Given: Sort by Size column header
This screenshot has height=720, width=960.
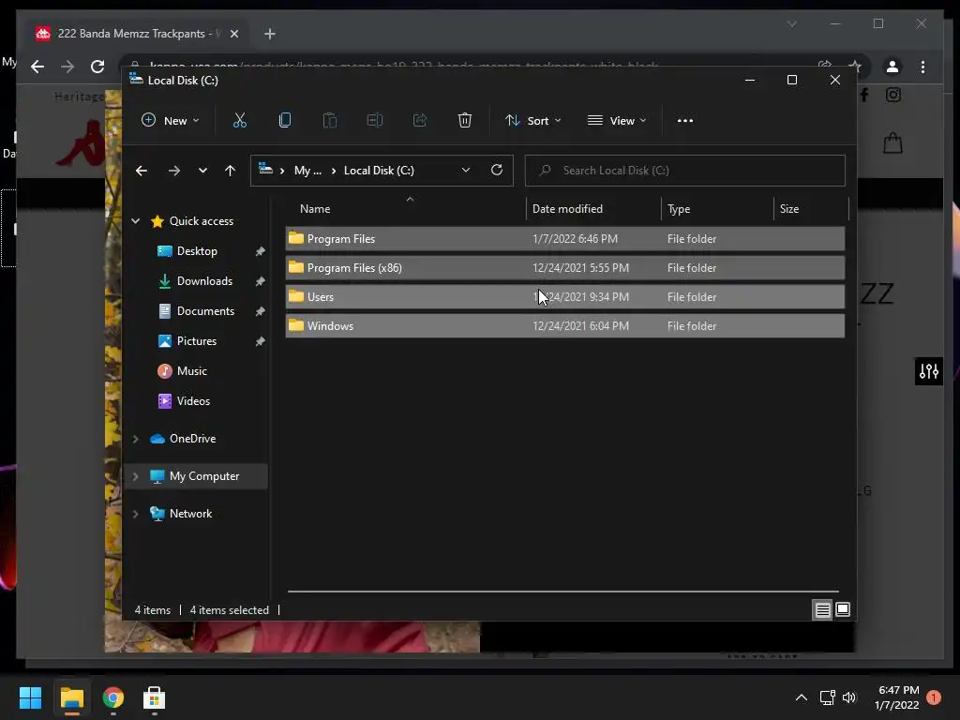Looking at the screenshot, I should pyautogui.click(x=811, y=209).
